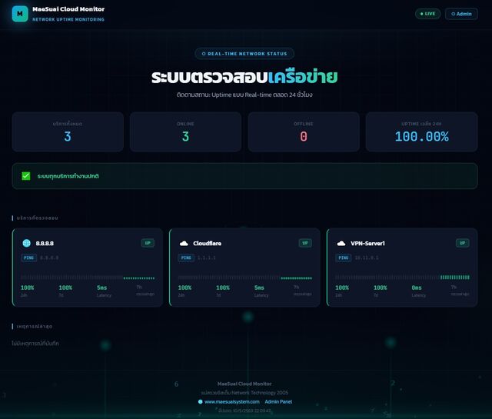The height and width of the screenshot is (419, 492).
Task: Click the UP badge on Cloudflare card
Action: (x=305, y=243)
